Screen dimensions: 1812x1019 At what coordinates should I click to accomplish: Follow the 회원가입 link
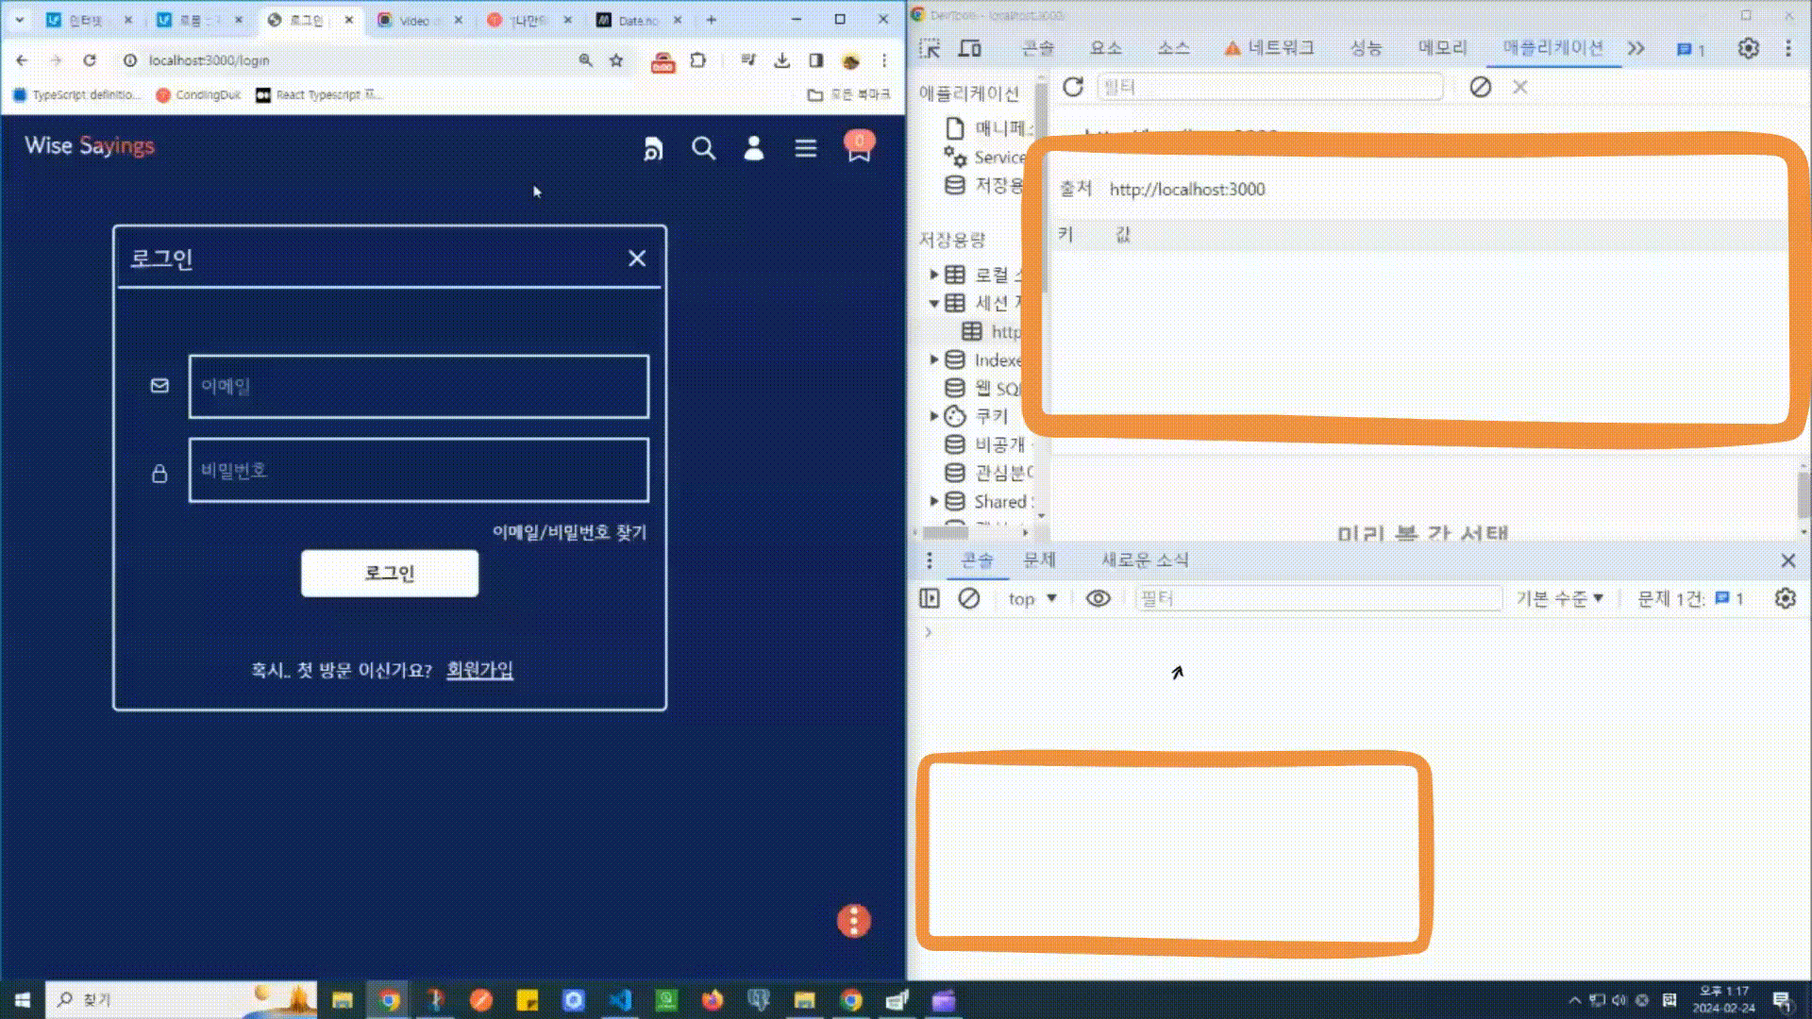coord(479,670)
